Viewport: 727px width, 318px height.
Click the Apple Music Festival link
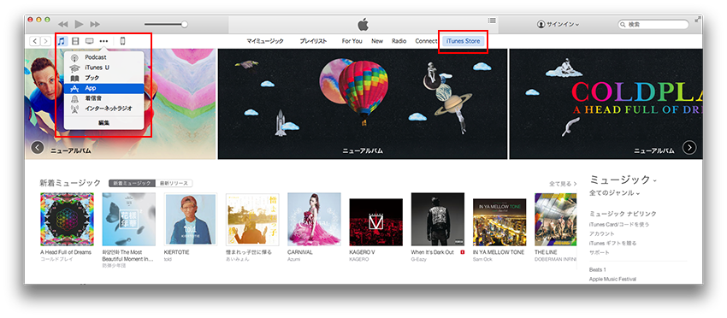pos(612,279)
